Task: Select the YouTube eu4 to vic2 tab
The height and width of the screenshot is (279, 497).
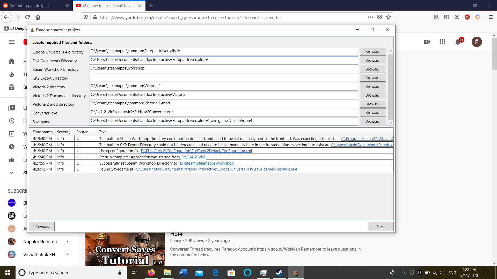Action: coord(109,5)
